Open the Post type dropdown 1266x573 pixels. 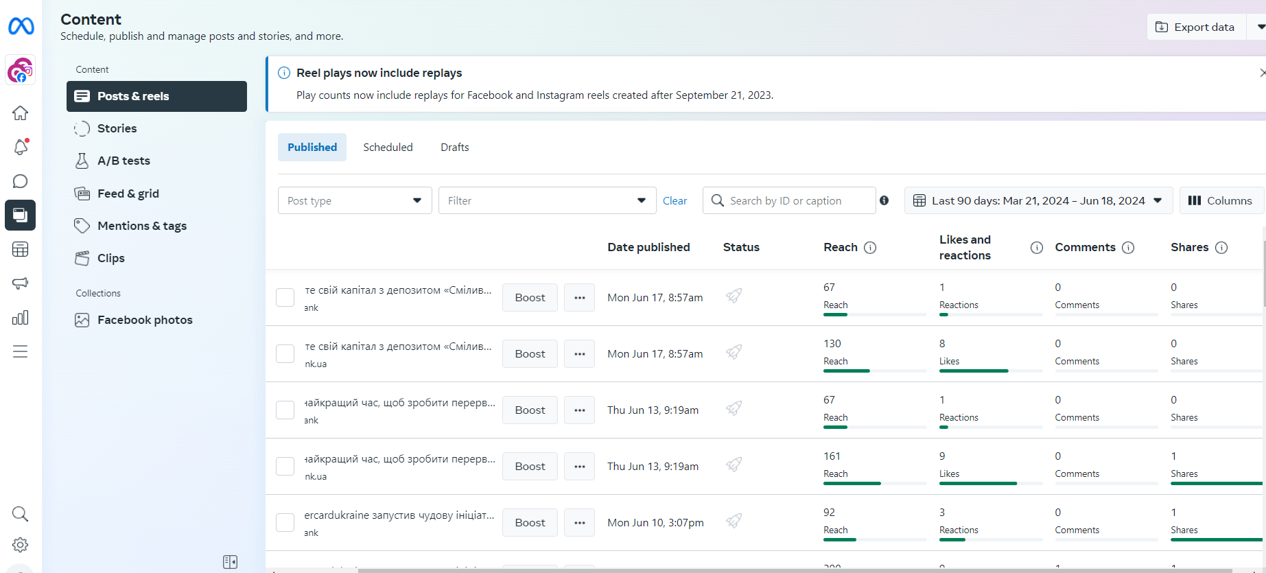click(355, 200)
